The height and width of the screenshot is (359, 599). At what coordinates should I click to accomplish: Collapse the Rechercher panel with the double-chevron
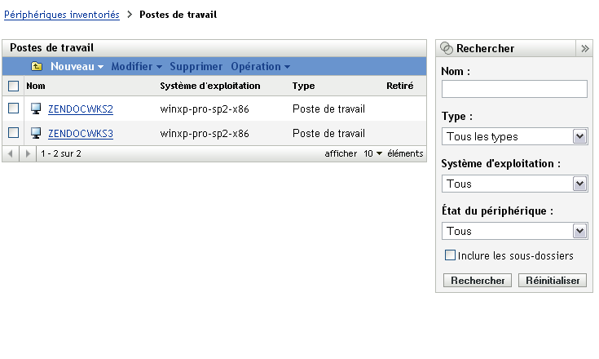pyautogui.click(x=584, y=48)
